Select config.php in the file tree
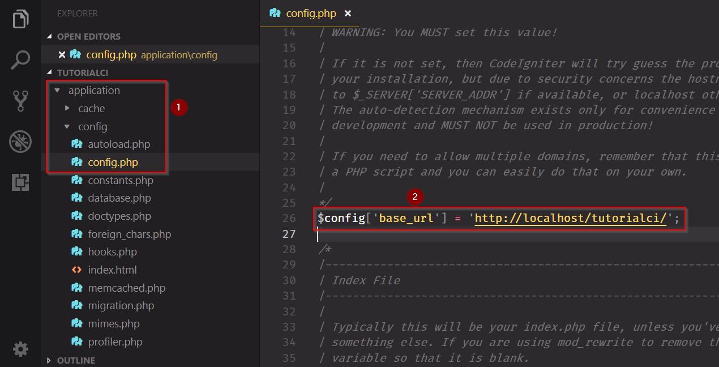The width and height of the screenshot is (719, 367). point(113,162)
